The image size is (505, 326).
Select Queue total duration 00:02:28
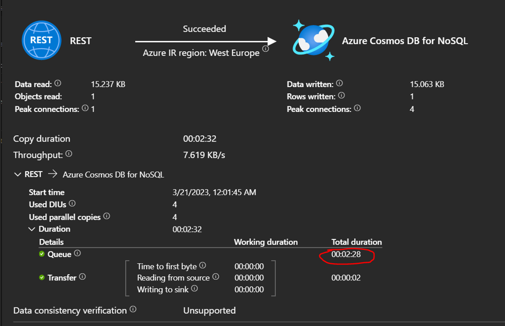[x=346, y=254]
